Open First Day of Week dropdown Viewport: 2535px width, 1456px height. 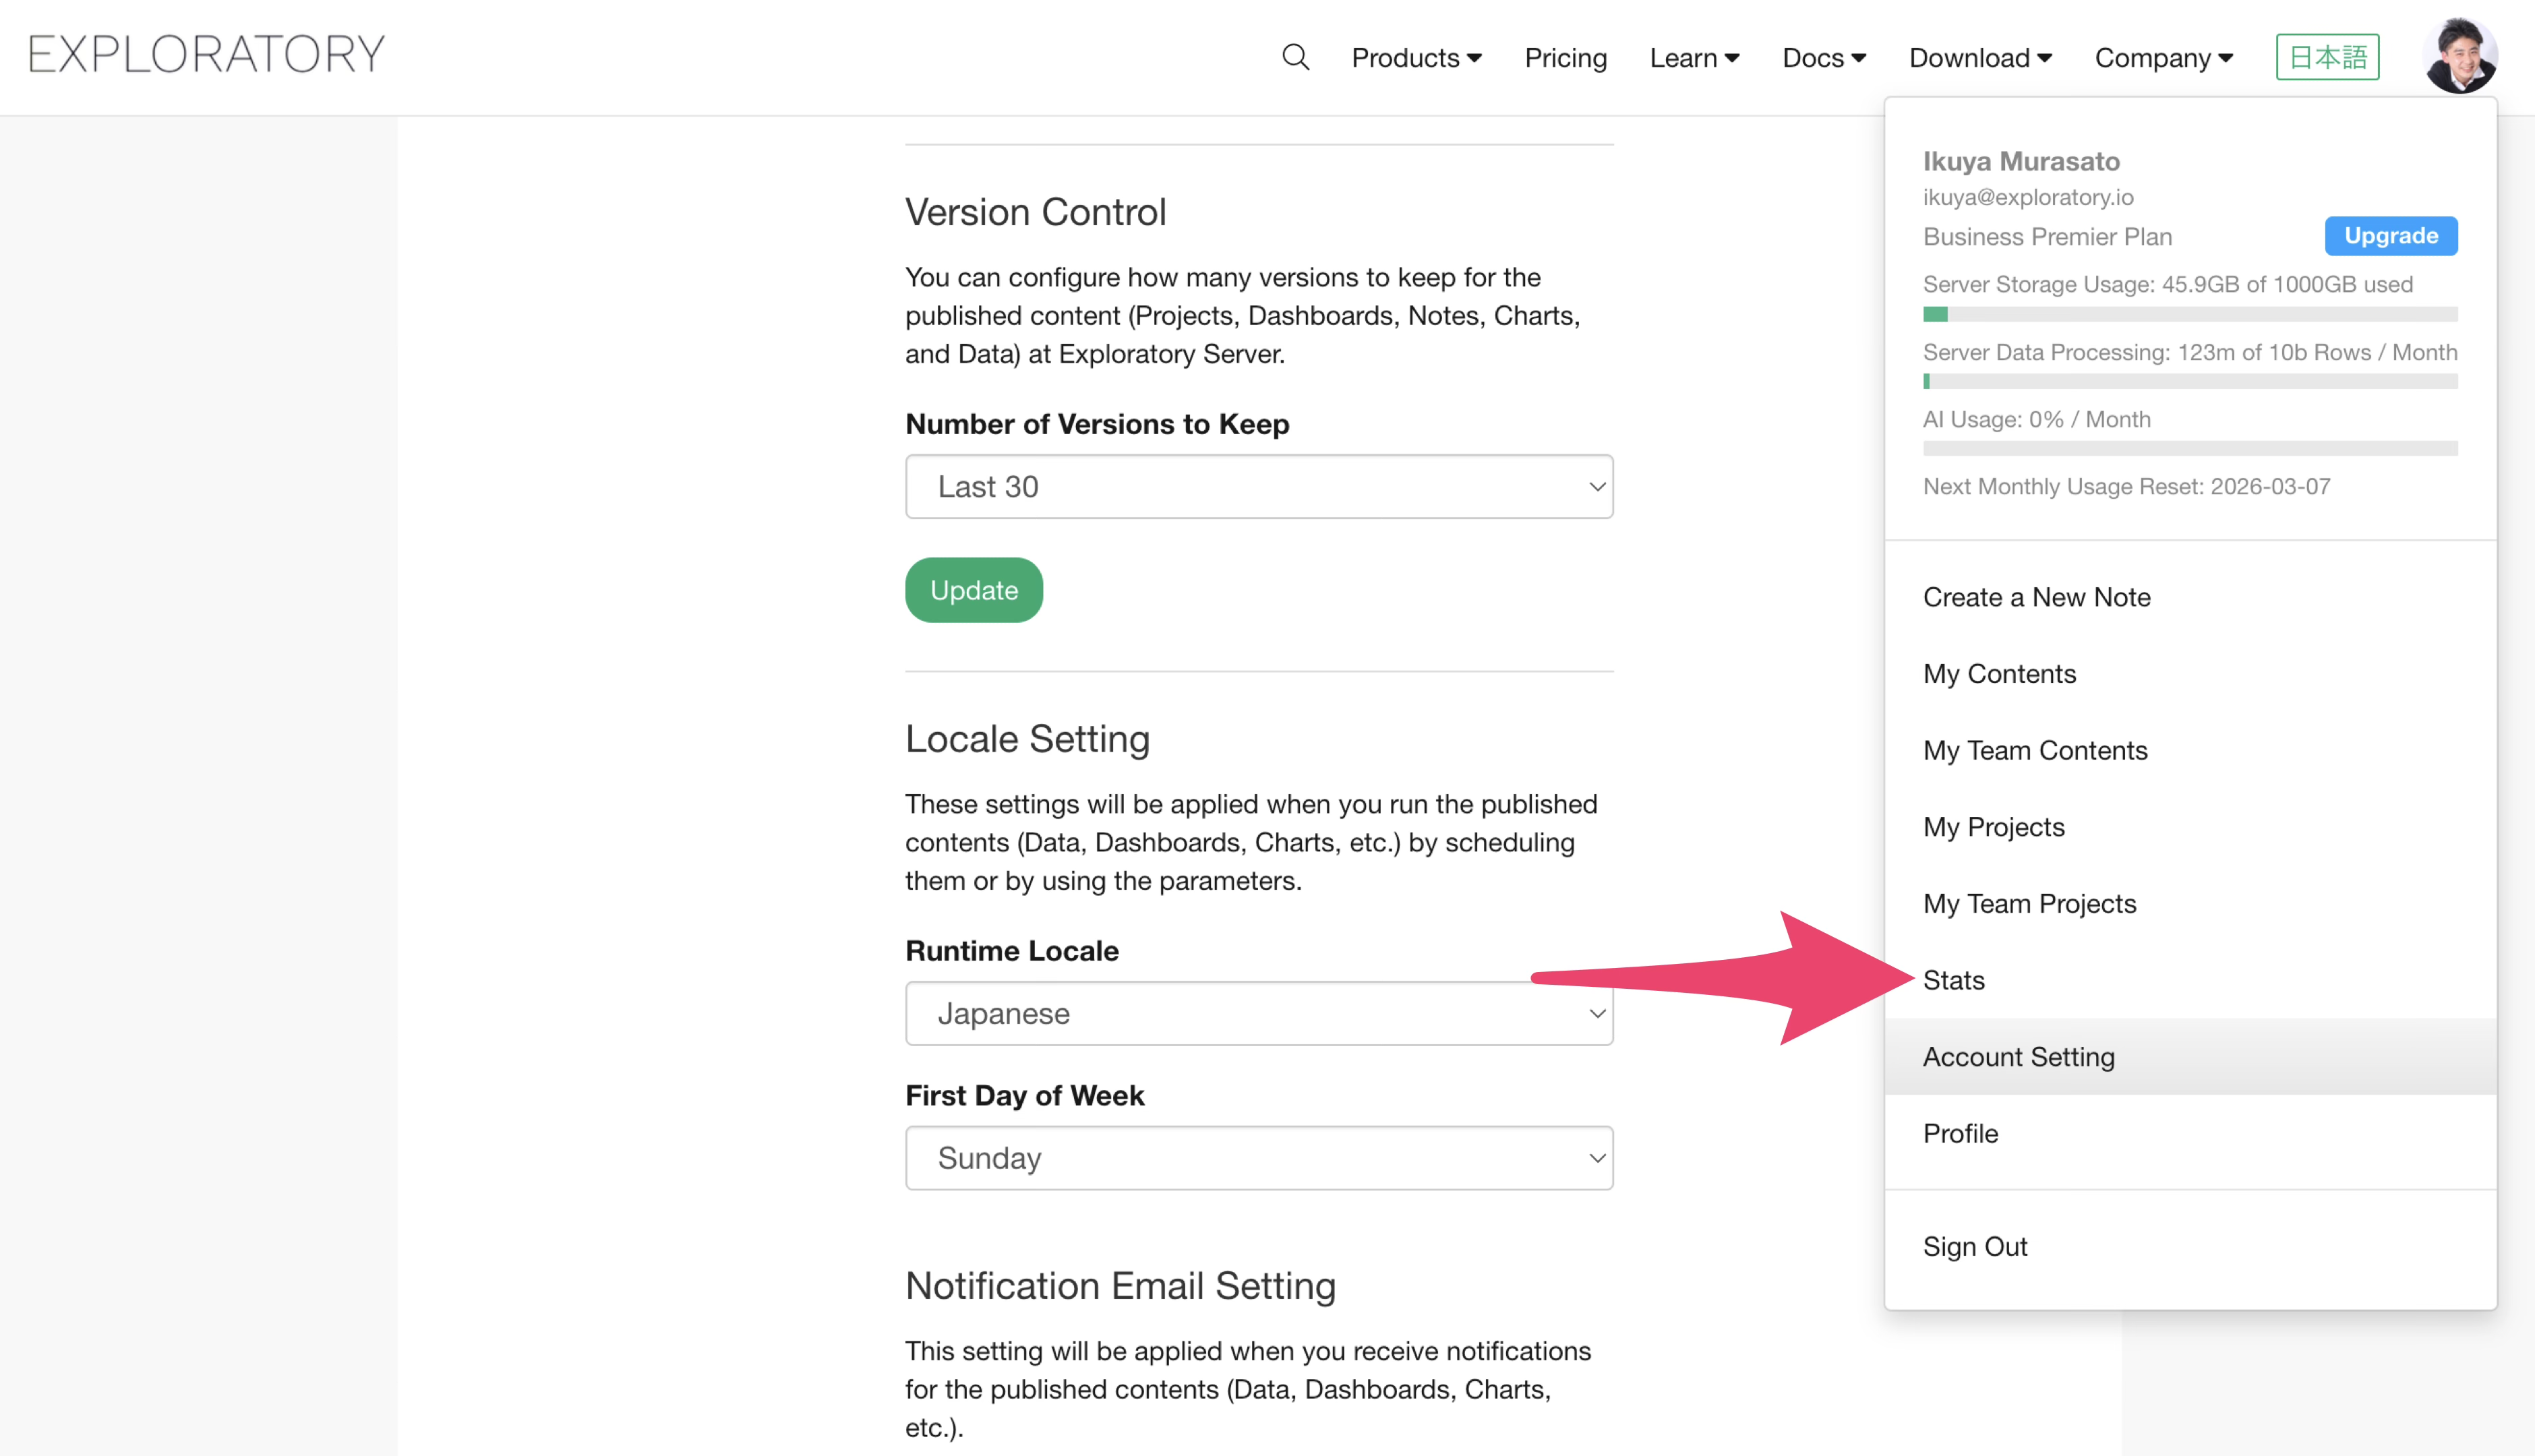pyautogui.click(x=1259, y=1158)
